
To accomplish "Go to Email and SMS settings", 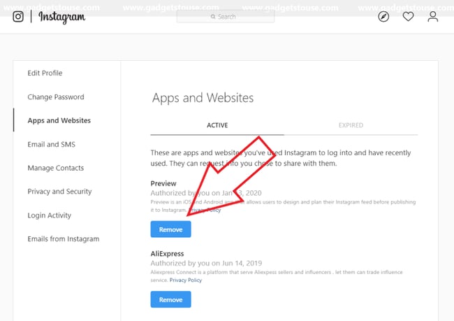I will (51, 145).
